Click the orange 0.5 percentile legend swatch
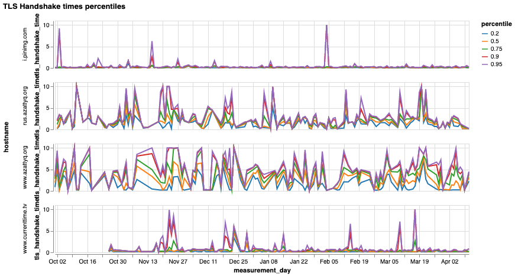 click(485, 41)
